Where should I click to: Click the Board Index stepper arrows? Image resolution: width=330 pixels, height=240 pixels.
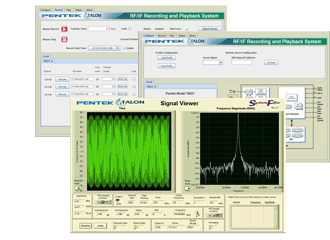click(135, 227)
